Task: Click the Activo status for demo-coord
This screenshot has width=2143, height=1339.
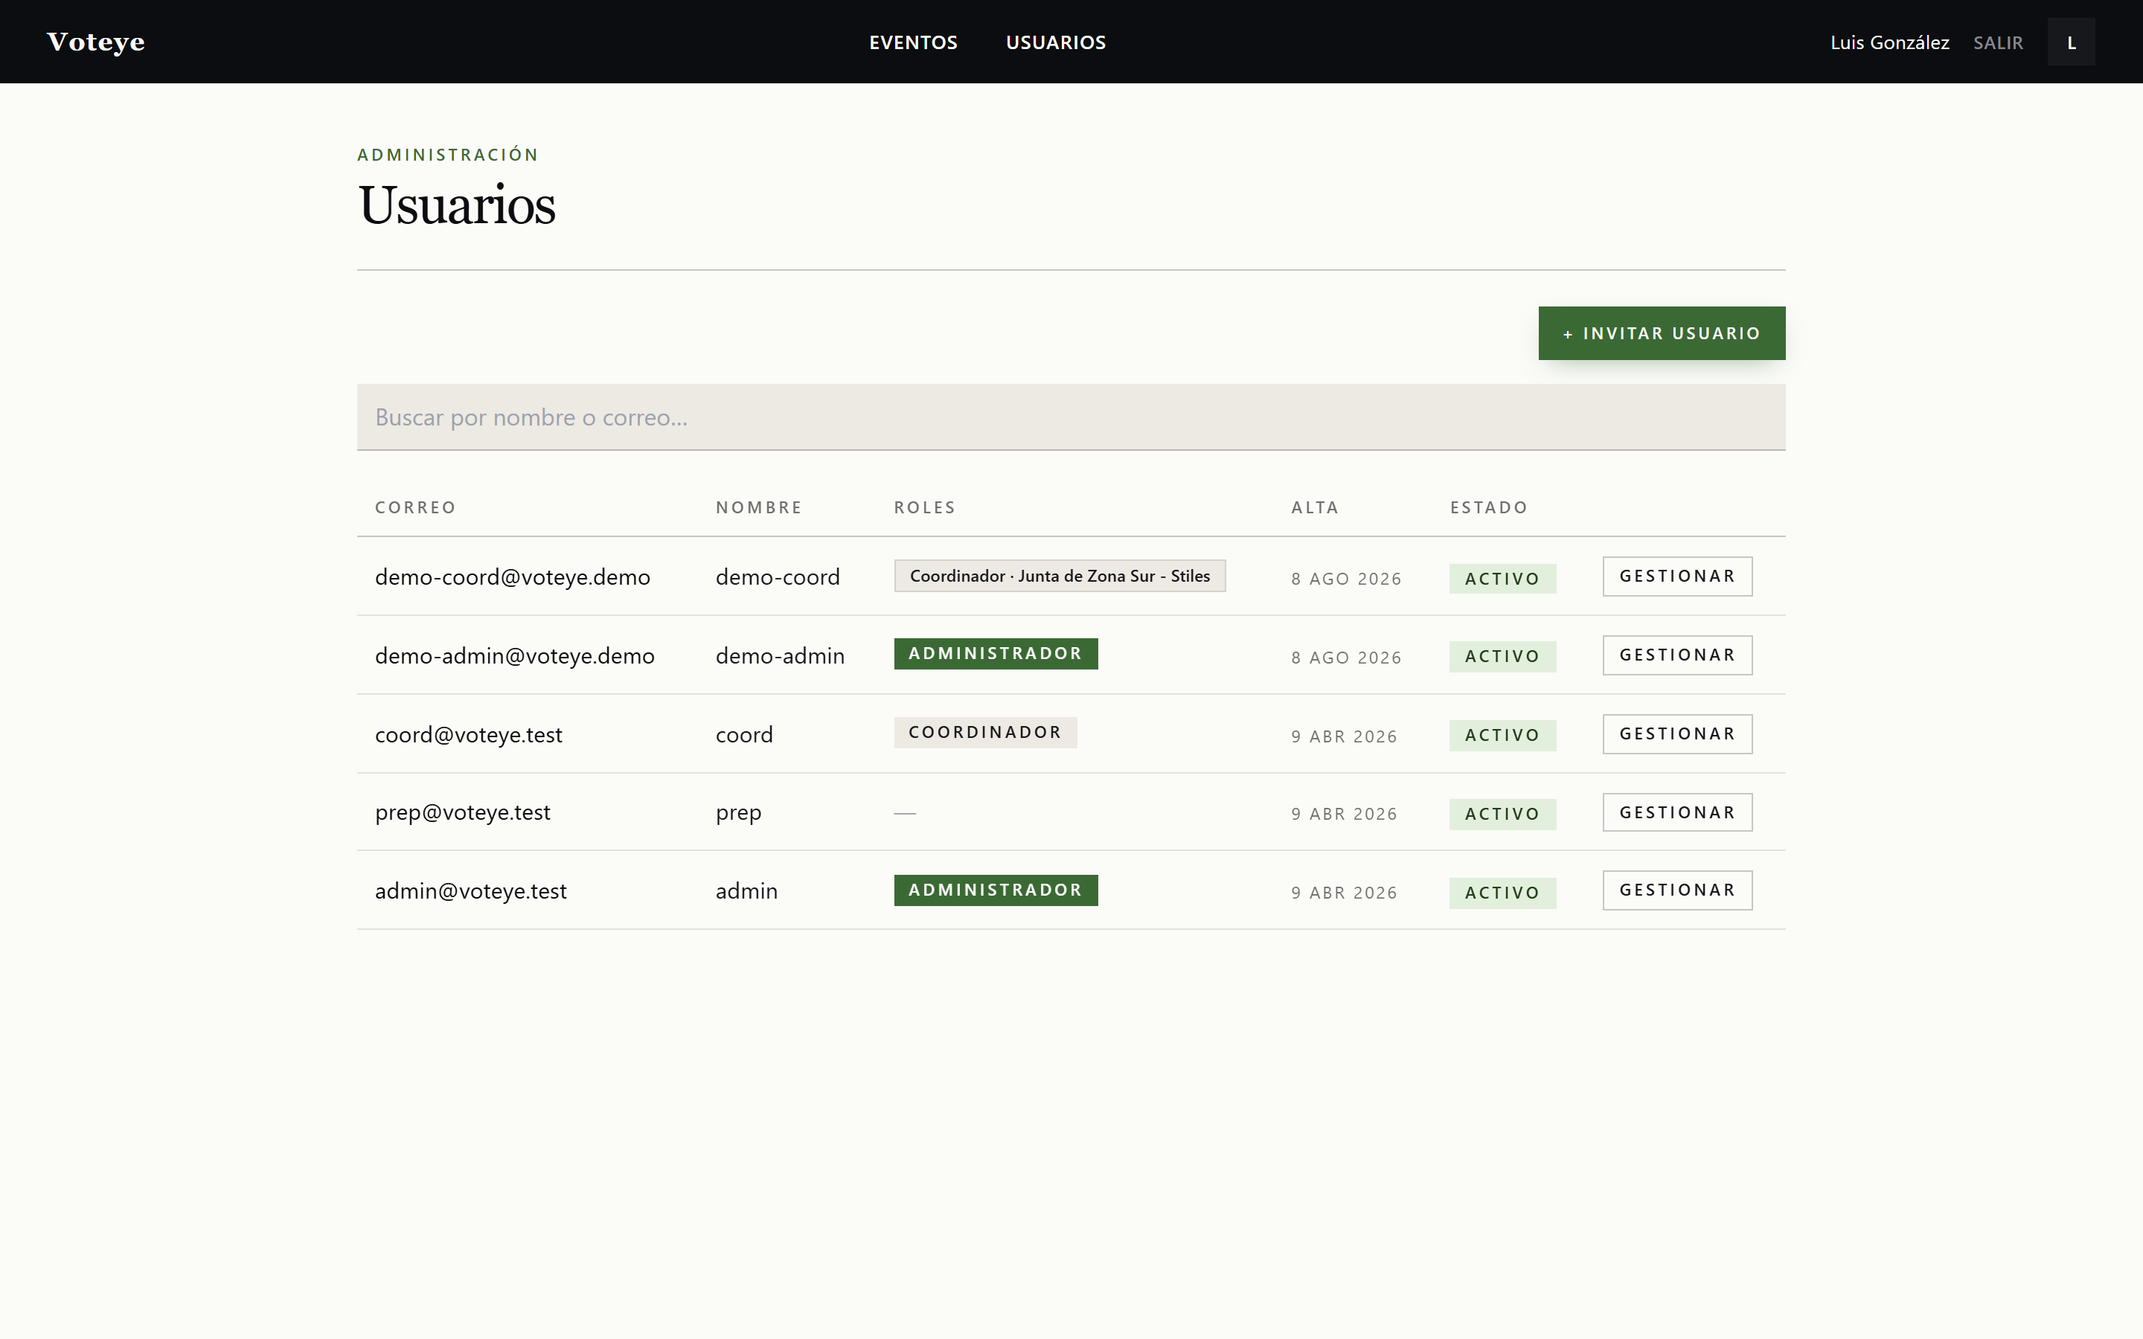Action: (x=1502, y=578)
